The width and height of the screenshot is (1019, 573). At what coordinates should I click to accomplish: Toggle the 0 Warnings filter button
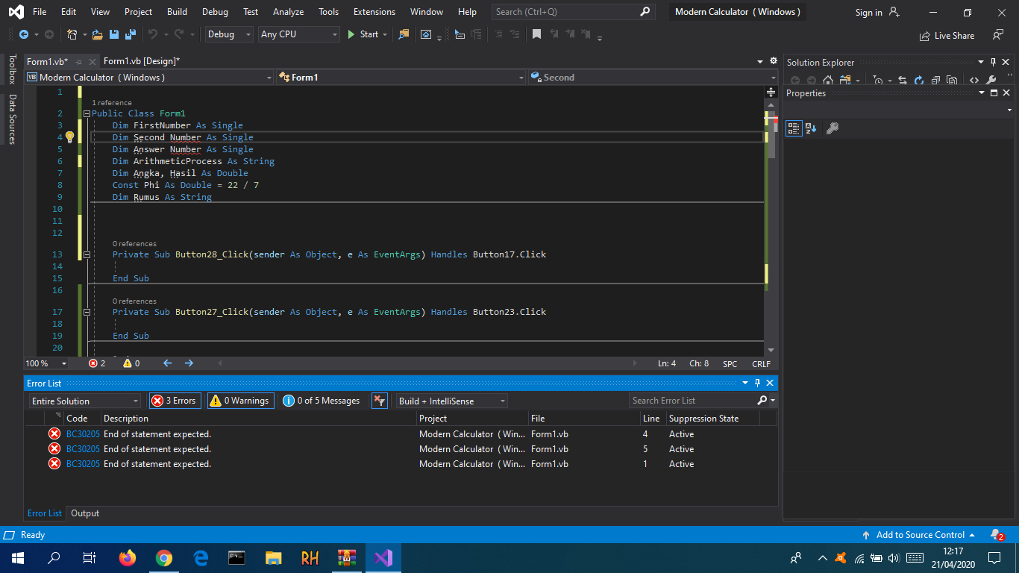[x=240, y=401]
